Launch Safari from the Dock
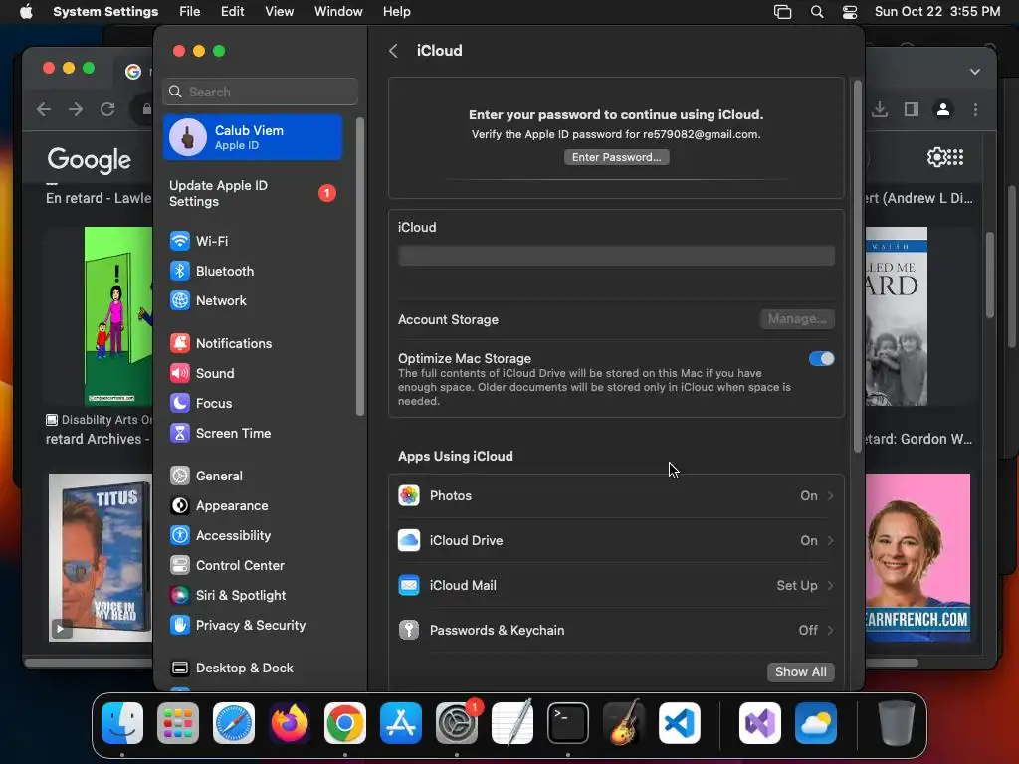1019x764 pixels. pyautogui.click(x=234, y=723)
